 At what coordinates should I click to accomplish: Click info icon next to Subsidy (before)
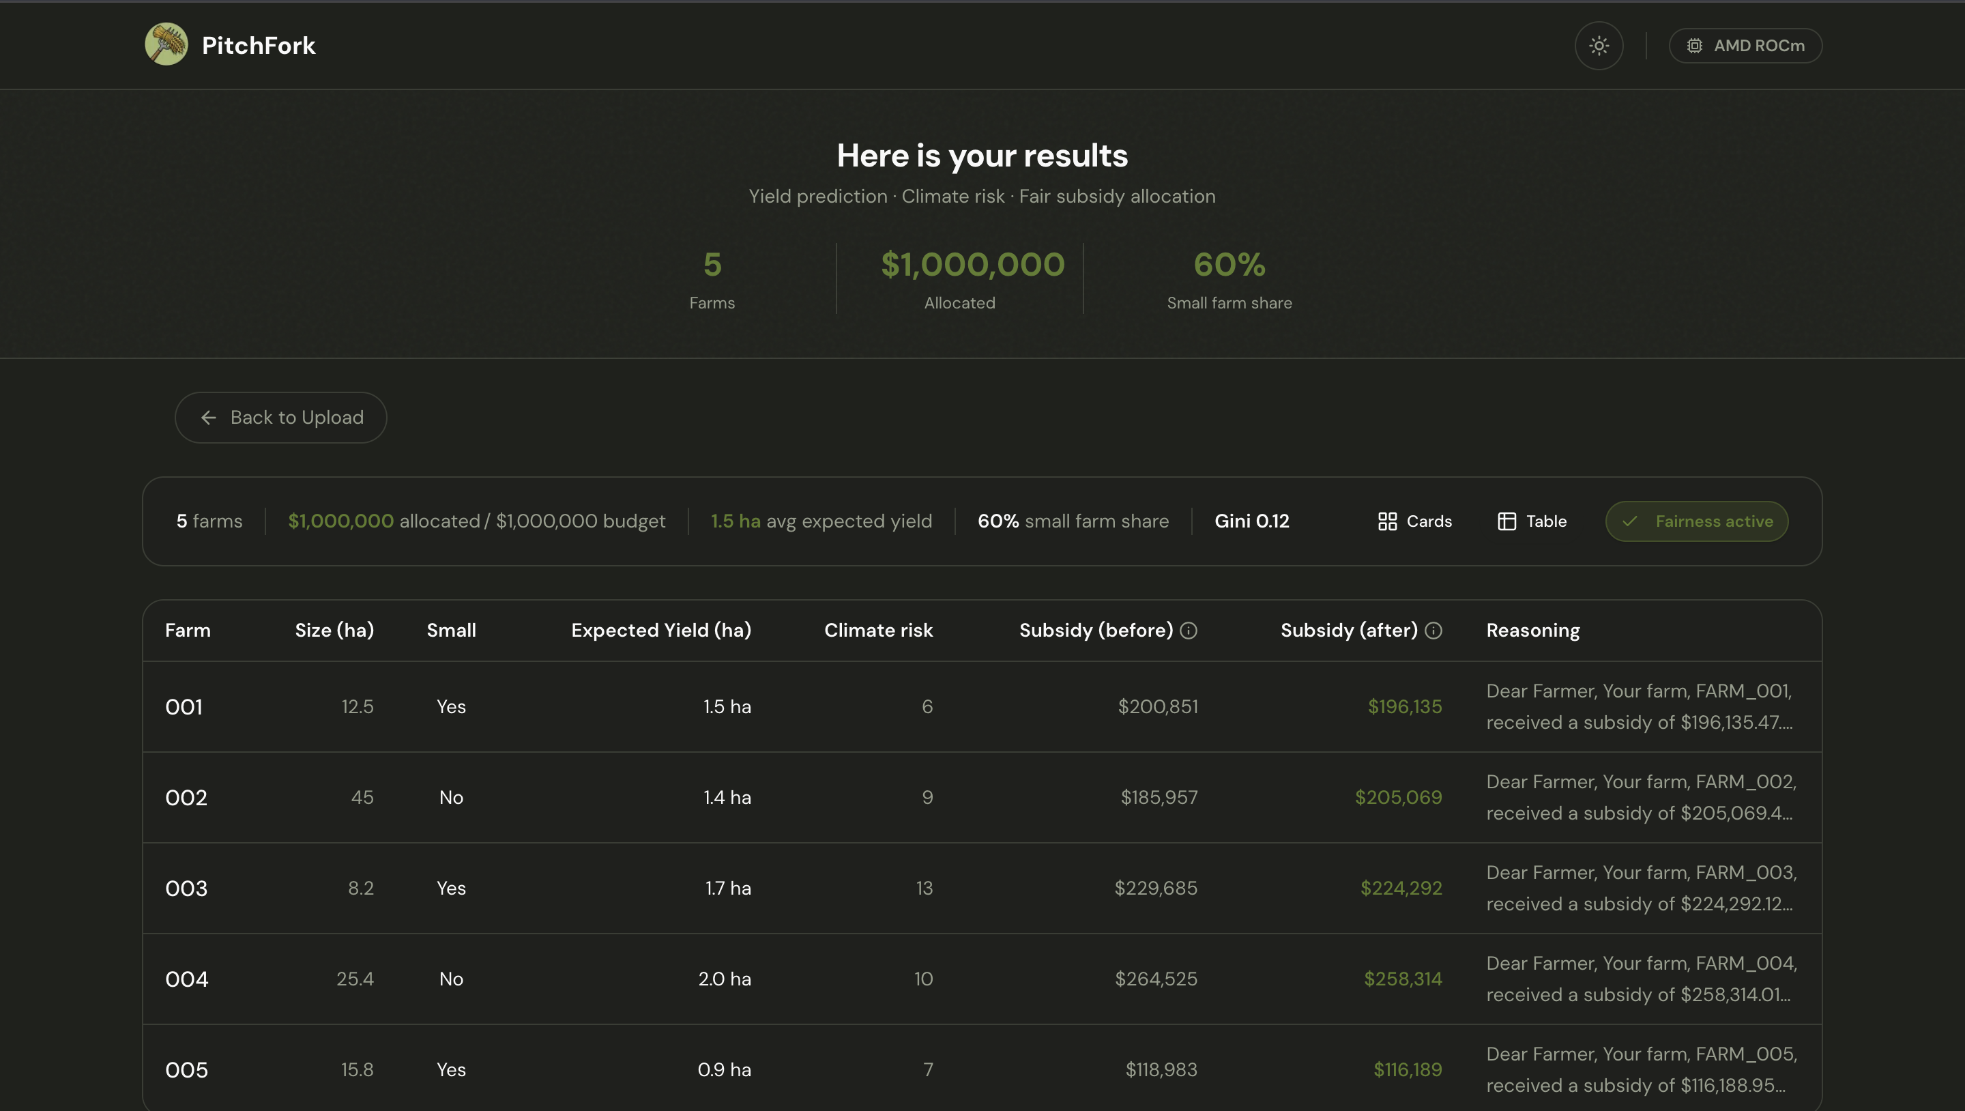tap(1189, 631)
